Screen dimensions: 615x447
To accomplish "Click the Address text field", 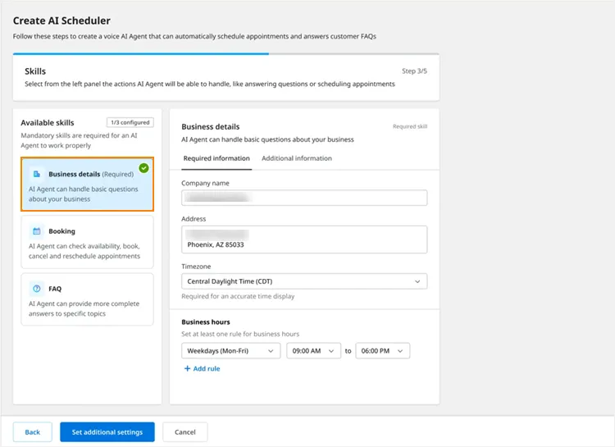I will tap(304, 239).
